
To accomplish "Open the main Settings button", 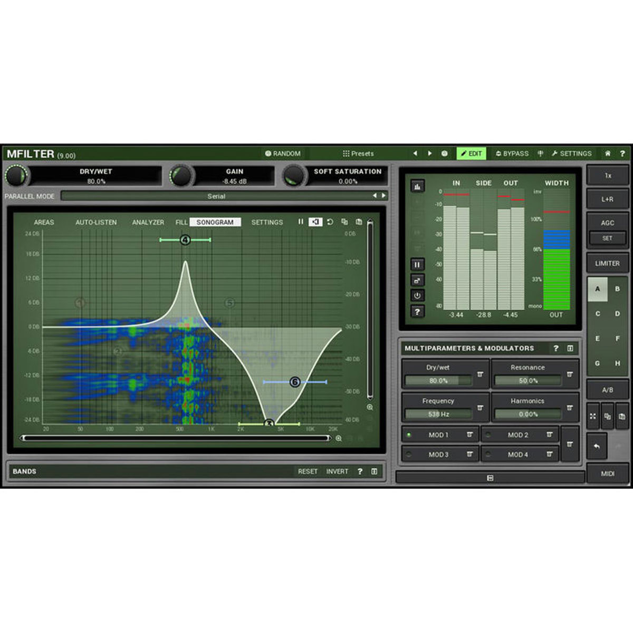I will coord(572,154).
